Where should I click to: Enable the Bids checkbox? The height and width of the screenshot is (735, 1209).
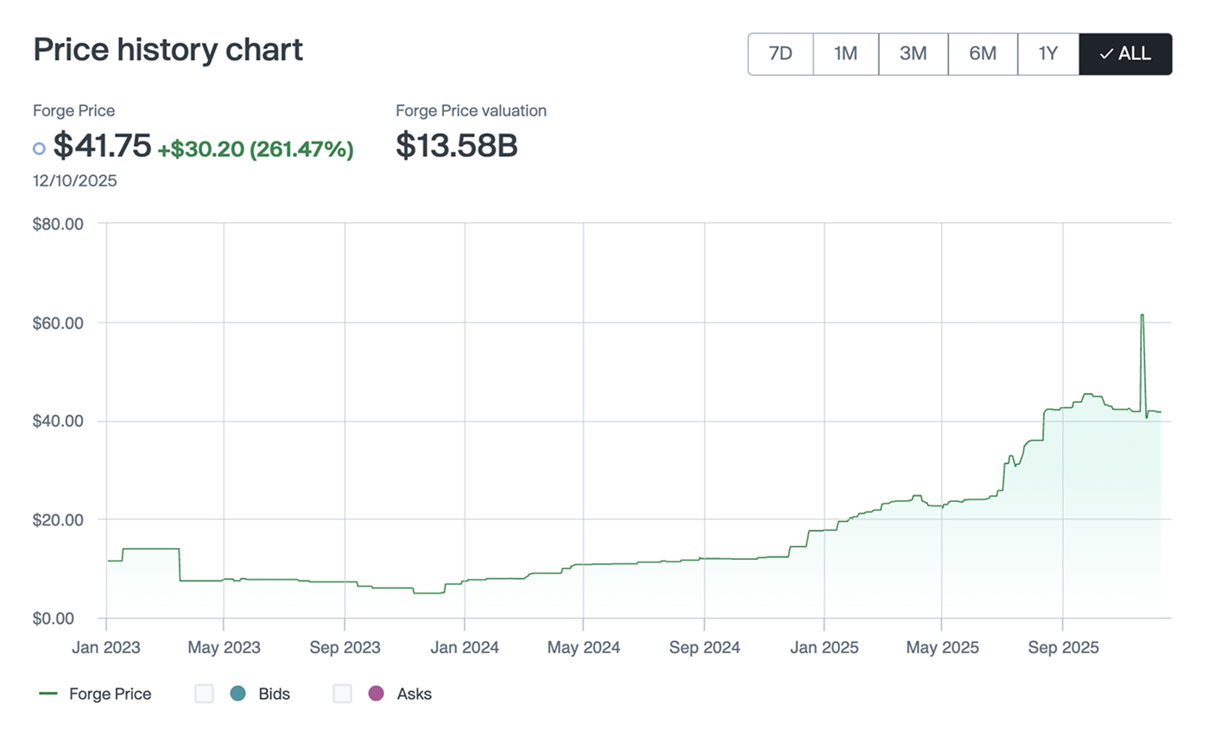(x=204, y=694)
